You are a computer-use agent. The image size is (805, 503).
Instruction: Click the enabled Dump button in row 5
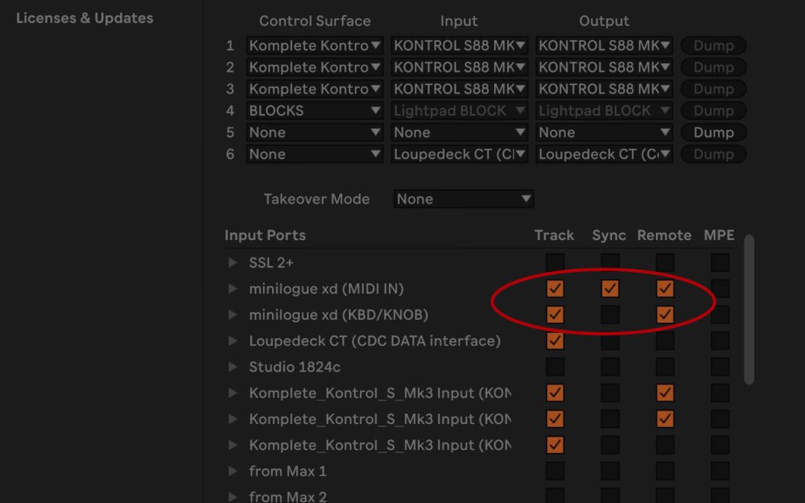pyautogui.click(x=713, y=133)
